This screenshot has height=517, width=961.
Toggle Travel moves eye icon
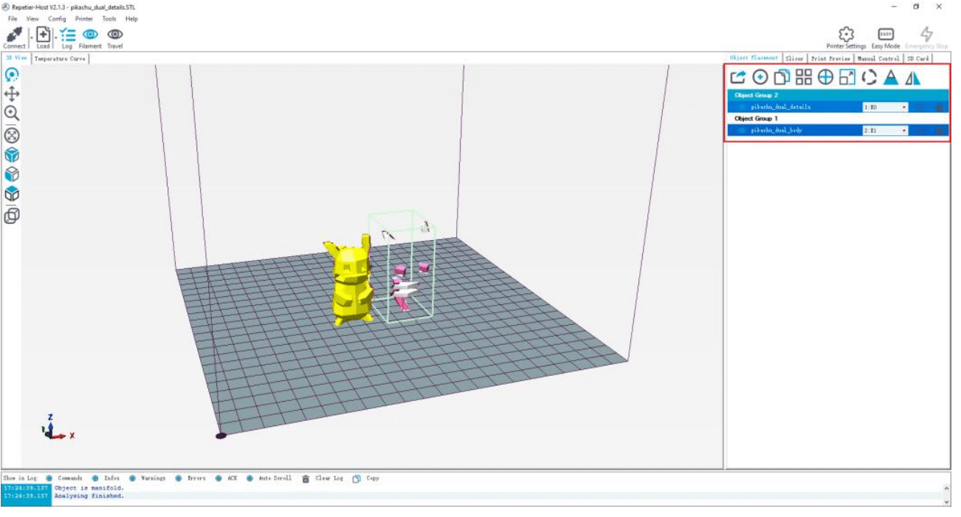[114, 34]
